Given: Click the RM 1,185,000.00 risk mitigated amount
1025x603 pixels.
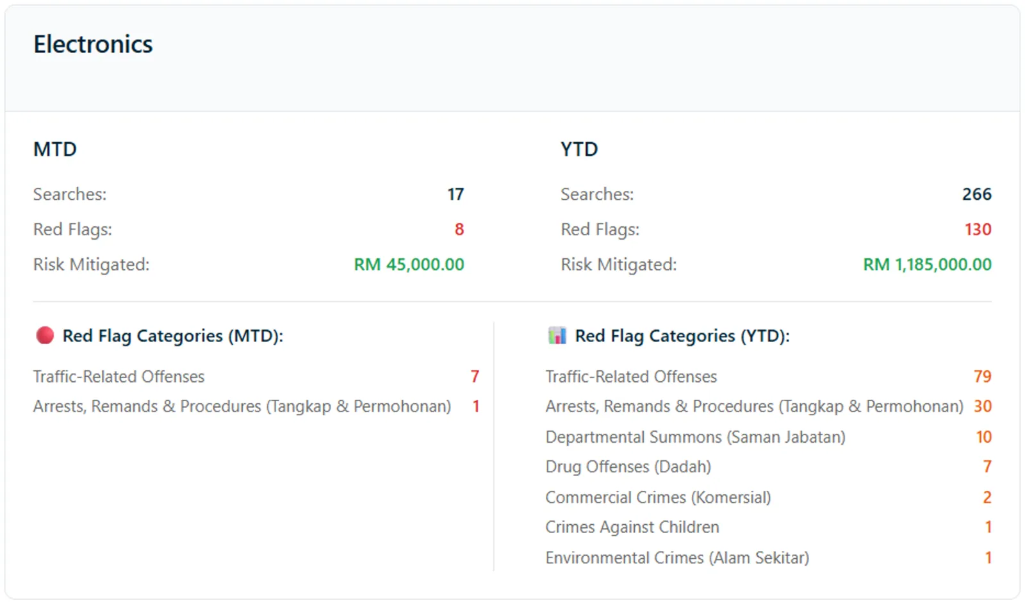Looking at the screenshot, I should pyautogui.click(x=928, y=265).
